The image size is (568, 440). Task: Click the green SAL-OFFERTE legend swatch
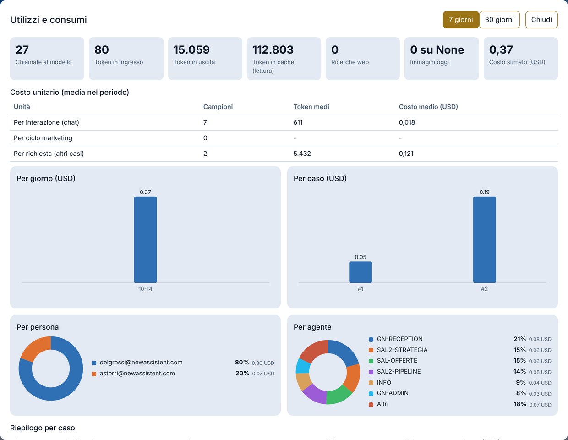(371, 361)
